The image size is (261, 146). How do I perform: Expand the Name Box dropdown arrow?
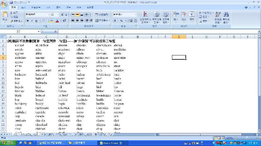(x=39, y=31)
